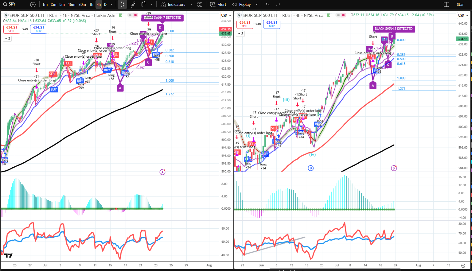Select the 15m interval
This screenshot has height=271, width=472.
72,5
